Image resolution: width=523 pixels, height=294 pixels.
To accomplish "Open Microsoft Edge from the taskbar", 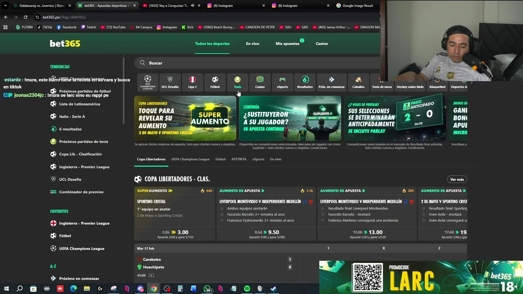I will click(74, 289).
